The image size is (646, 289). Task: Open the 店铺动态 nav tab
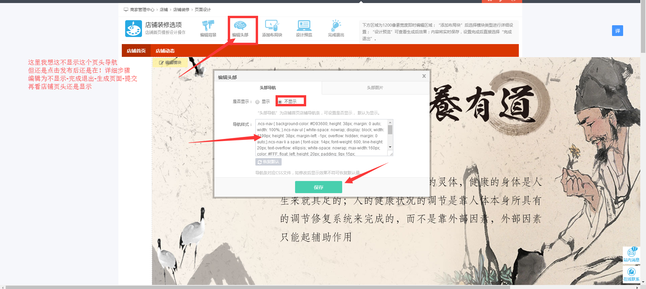click(x=165, y=51)
